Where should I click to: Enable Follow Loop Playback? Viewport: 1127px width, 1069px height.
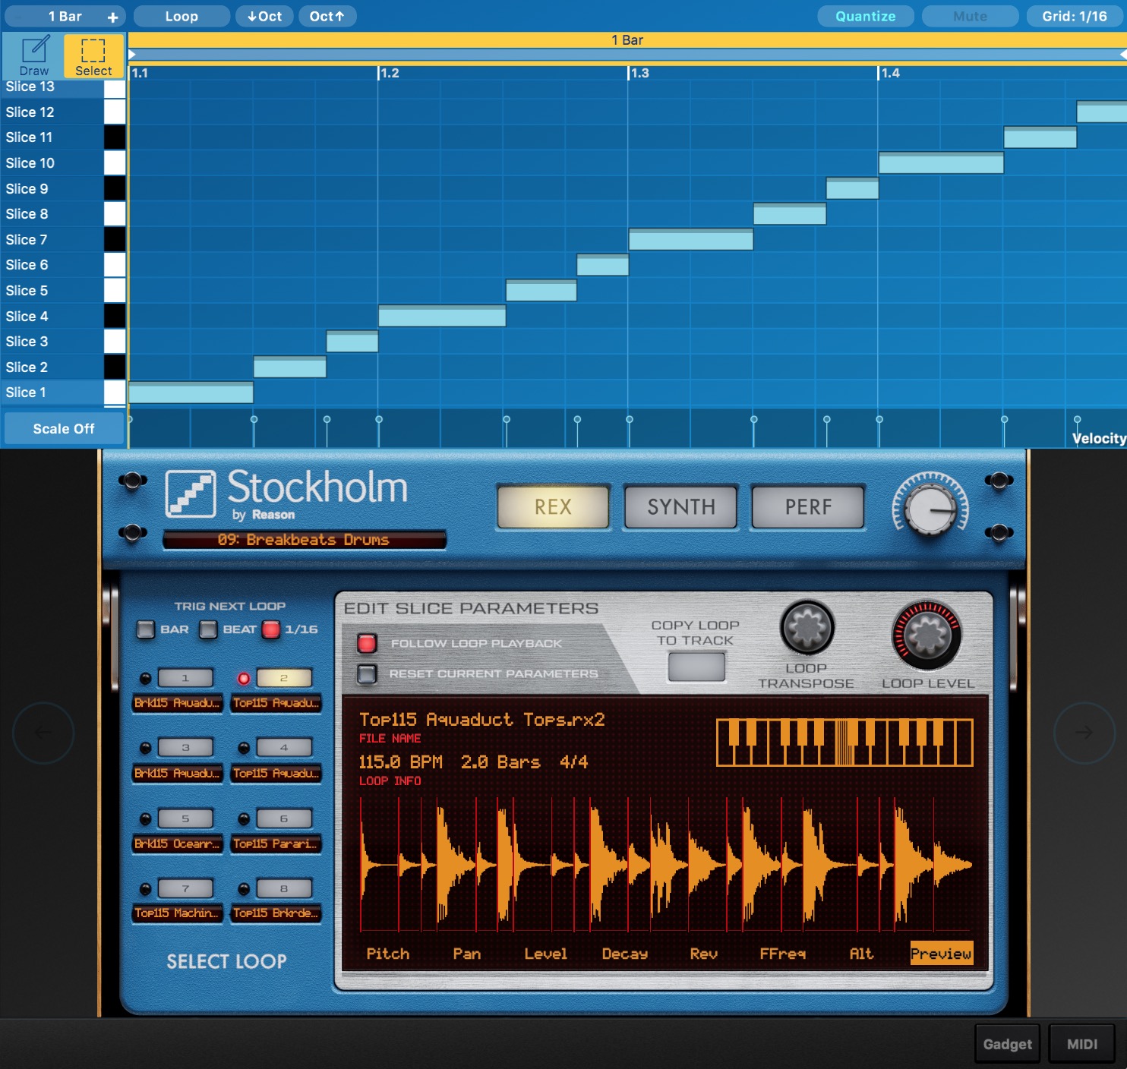point(368,643)
